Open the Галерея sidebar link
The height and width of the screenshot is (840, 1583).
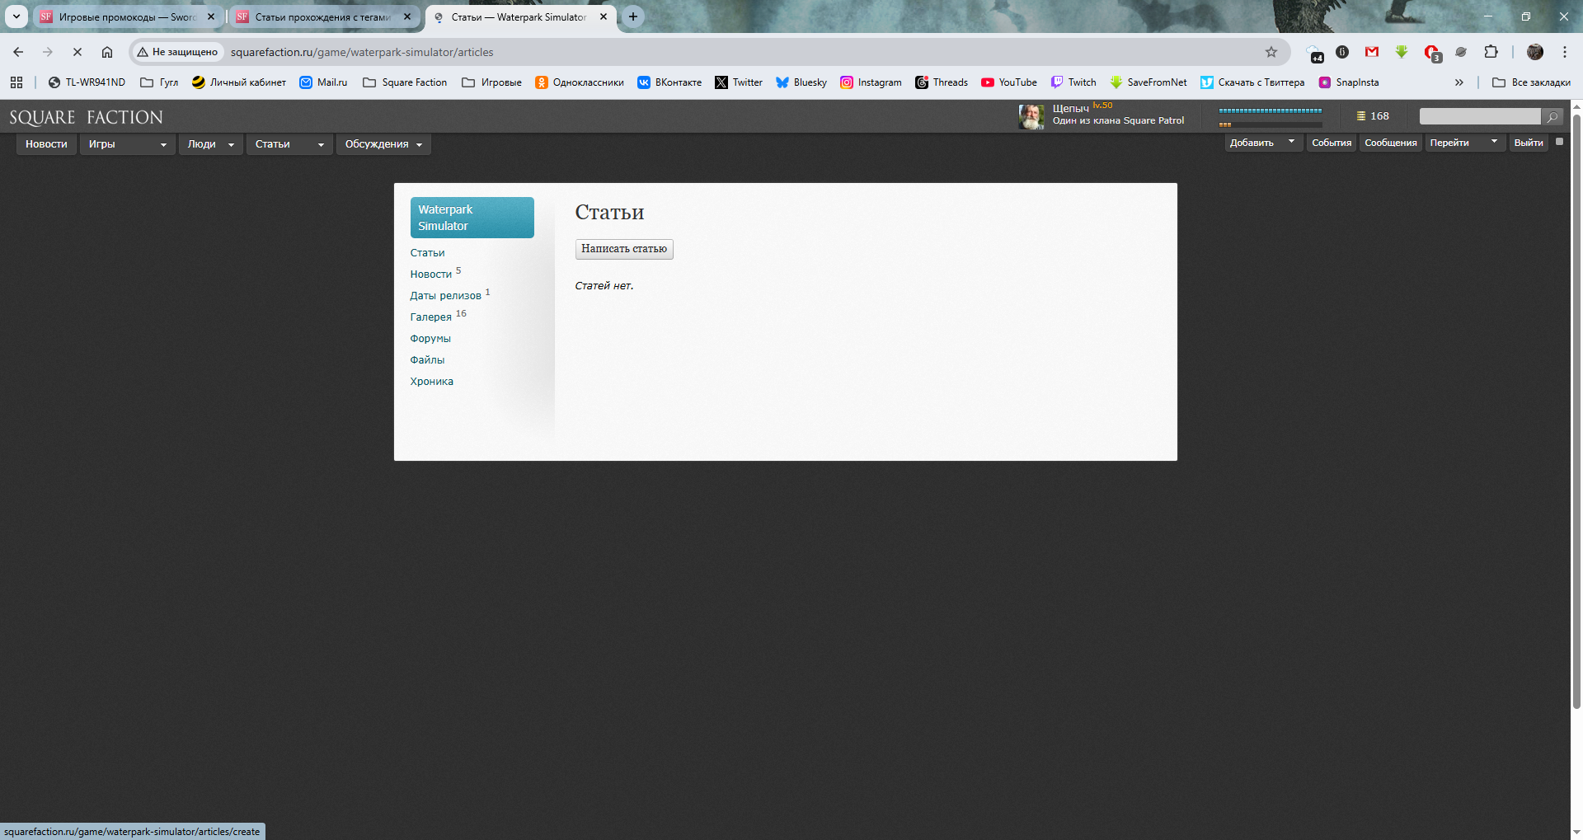(x=430, y=317)
